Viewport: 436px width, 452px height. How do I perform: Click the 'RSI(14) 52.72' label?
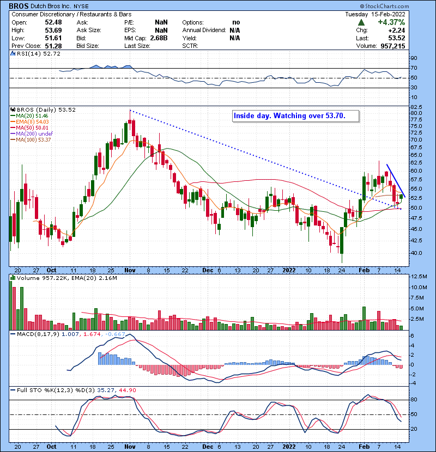click(38, 53)
